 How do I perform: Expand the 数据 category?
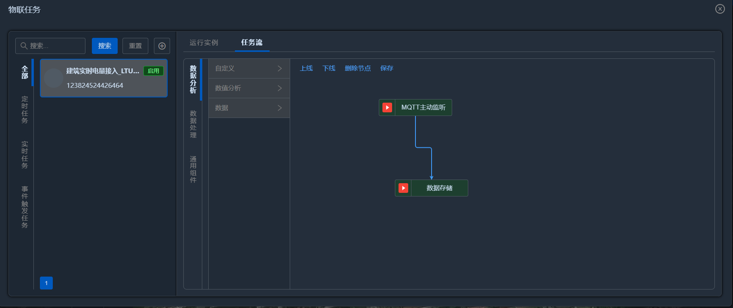(249, 108)
